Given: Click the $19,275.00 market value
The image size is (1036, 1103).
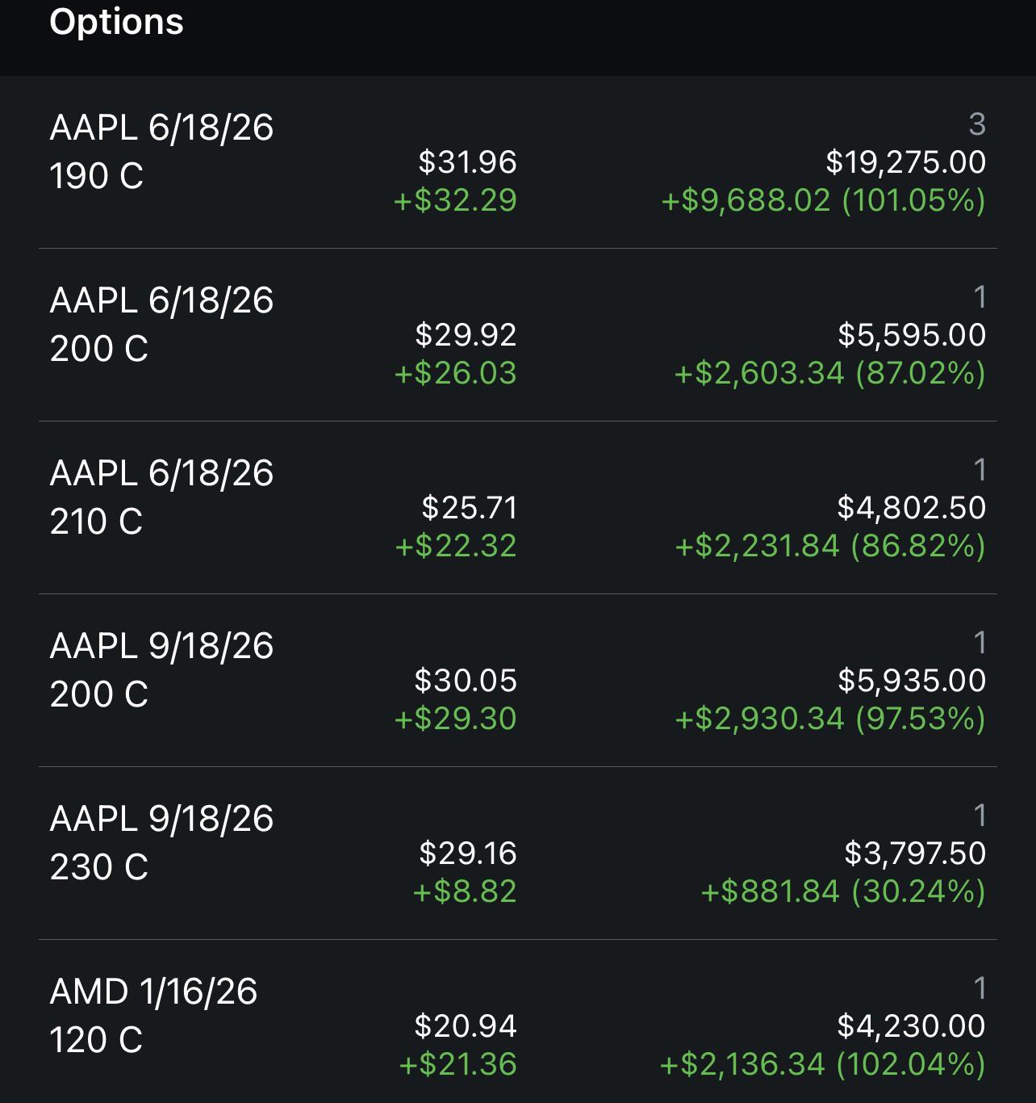Looking at the screenshot, I should [x=905, y=162].
